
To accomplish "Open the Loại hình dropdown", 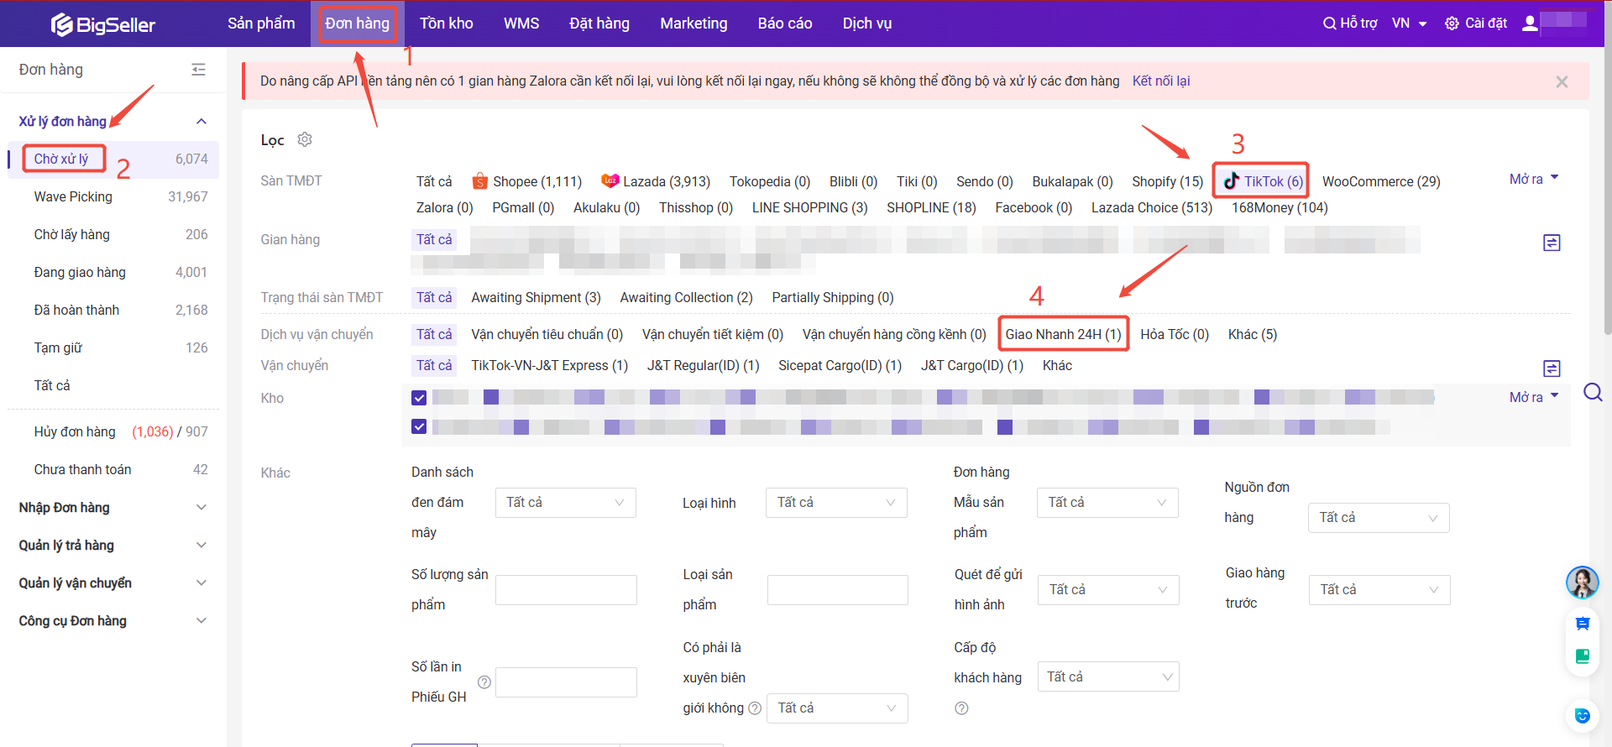I will [835, 503].
